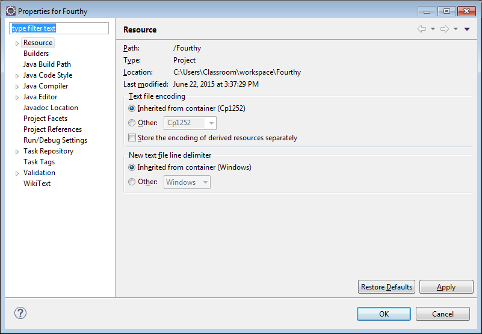The width and height of the screenshot is (482, 334).
Task: Click the back navigation arrow icon
Action: coord(421,29)
